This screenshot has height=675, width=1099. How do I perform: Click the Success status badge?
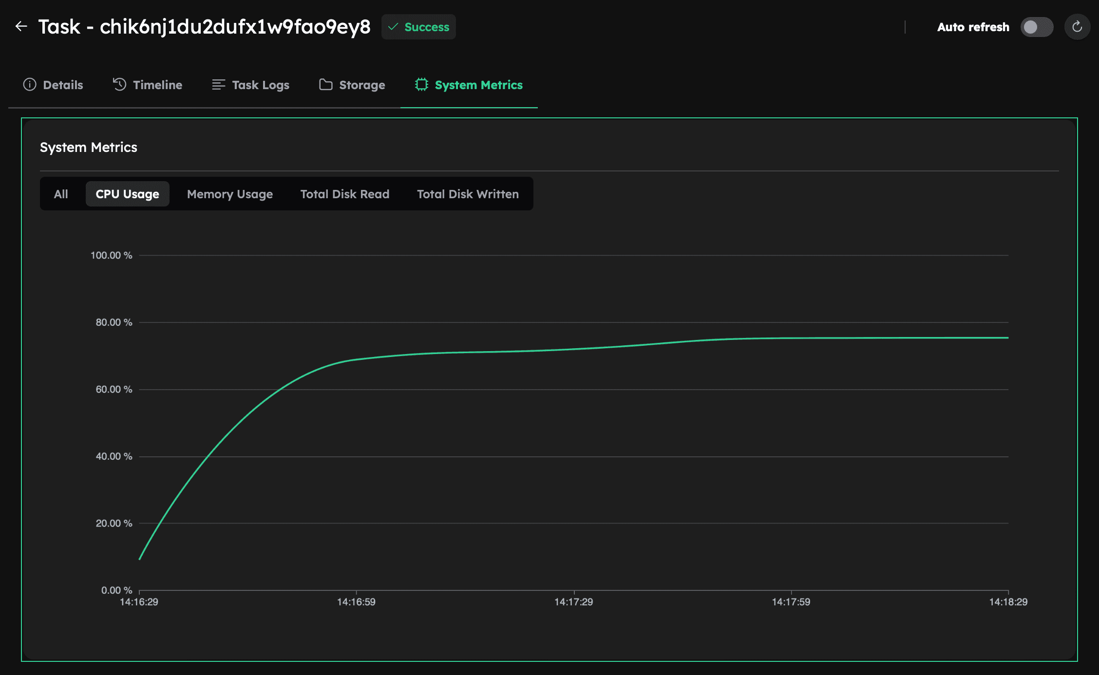pyautogui.click(x=418, y=27)
